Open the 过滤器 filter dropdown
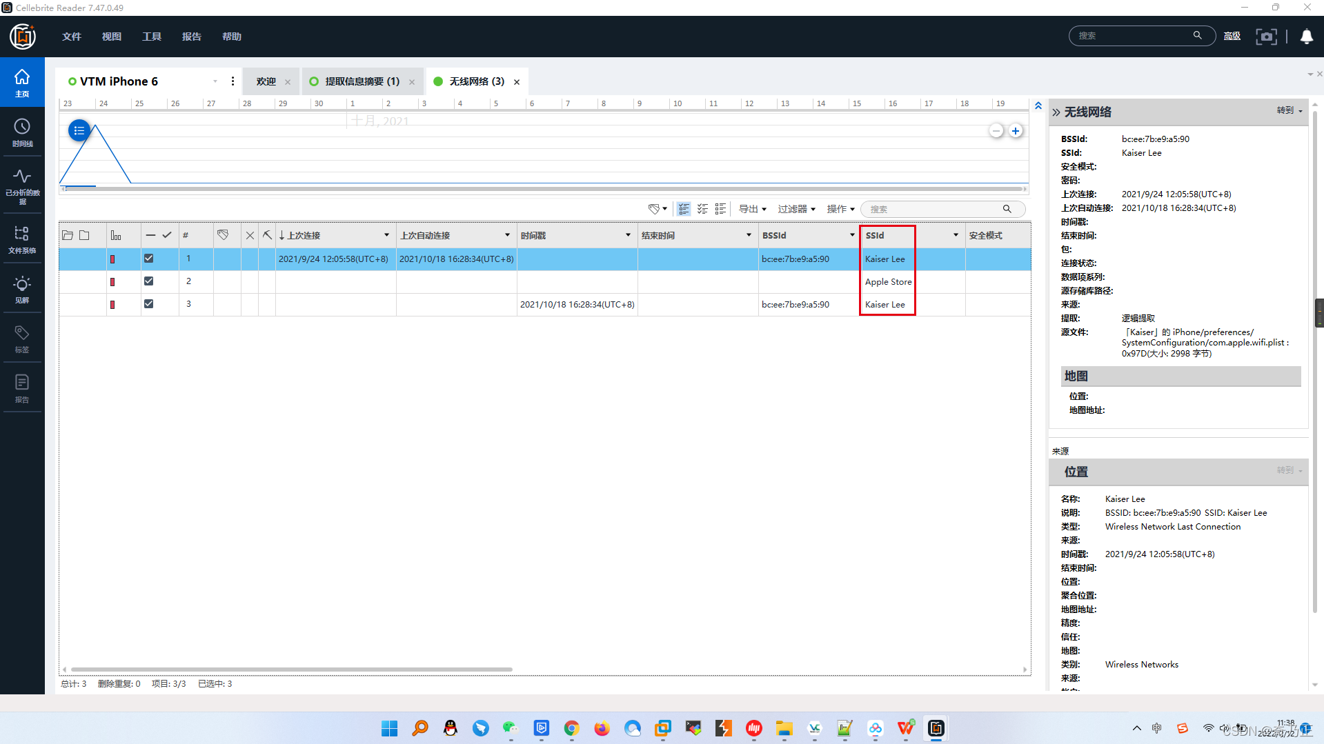 coord(797,209)
